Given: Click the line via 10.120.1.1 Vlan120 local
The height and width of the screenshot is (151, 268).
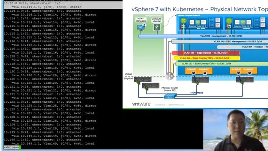Looking at the screenshot, I should coord(53,83).
